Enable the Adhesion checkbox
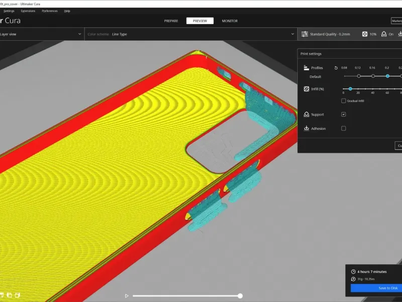Screen dimensions: 402x302 point(344,128)
